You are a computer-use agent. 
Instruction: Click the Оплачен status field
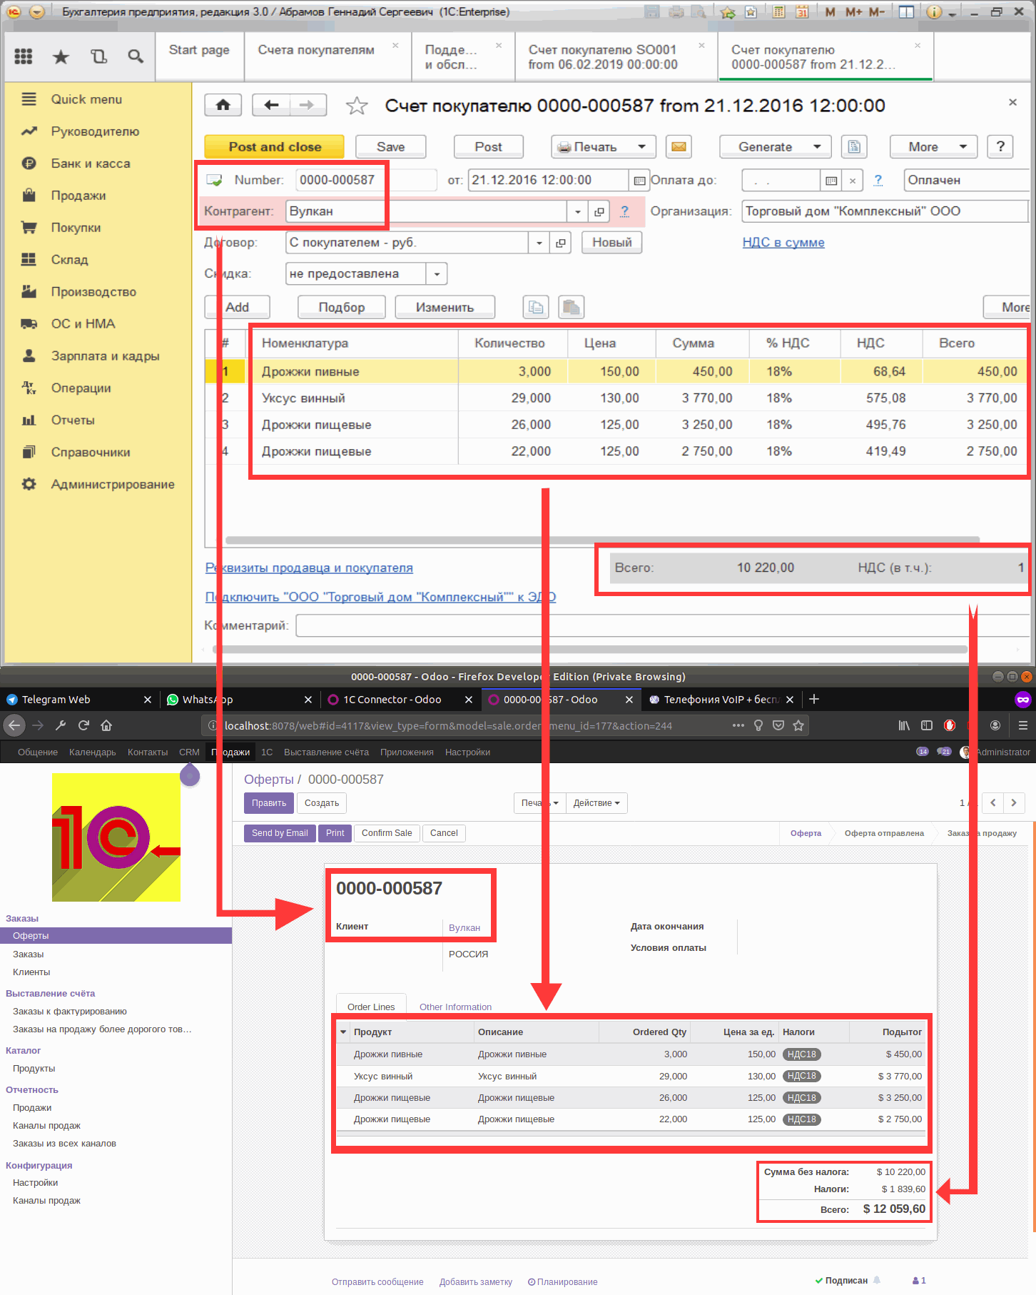pyautogui.click(x=967, y=181)
